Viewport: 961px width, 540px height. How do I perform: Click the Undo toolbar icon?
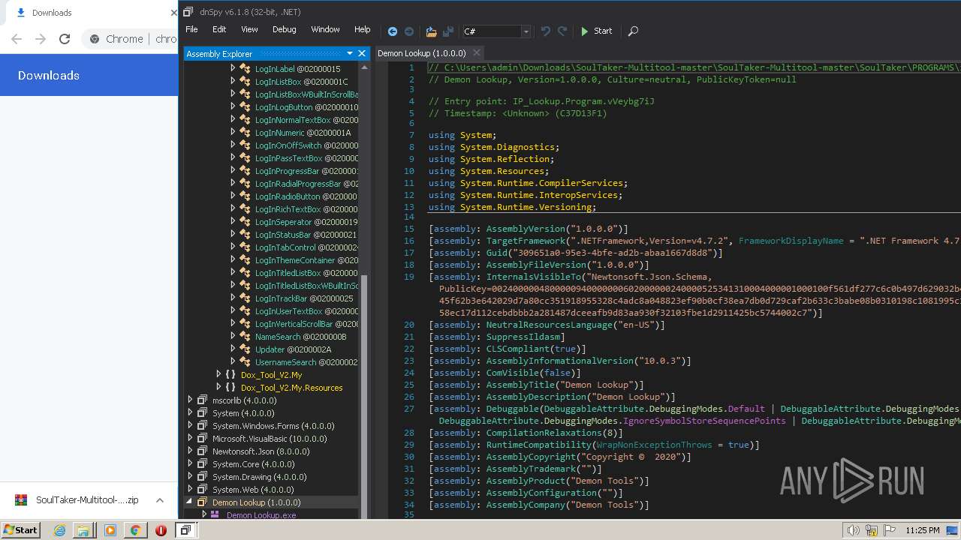pos(546,31)
